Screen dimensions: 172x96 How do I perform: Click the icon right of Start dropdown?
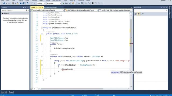click(73, 3)
